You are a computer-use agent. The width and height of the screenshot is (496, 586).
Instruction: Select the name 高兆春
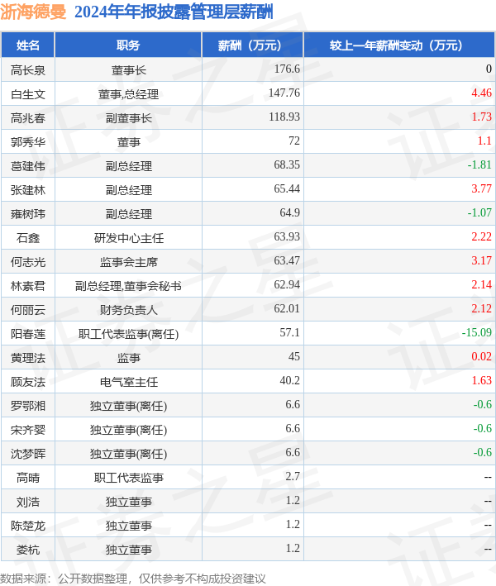28,117
